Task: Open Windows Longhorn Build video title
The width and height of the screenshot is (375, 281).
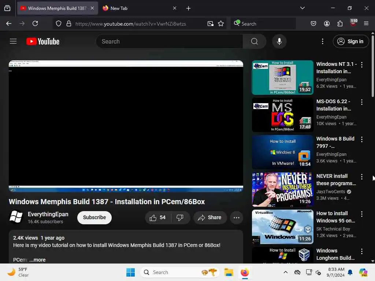Action: click(335, 254)
